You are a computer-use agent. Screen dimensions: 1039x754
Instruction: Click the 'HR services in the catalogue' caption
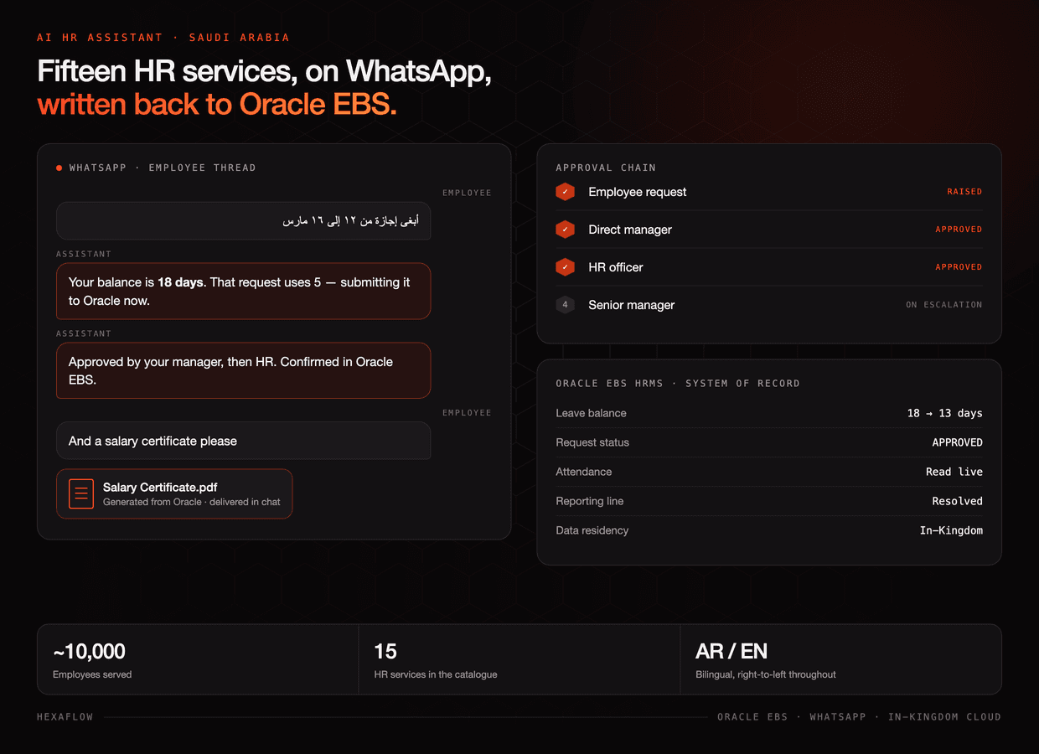click(436, 674)
